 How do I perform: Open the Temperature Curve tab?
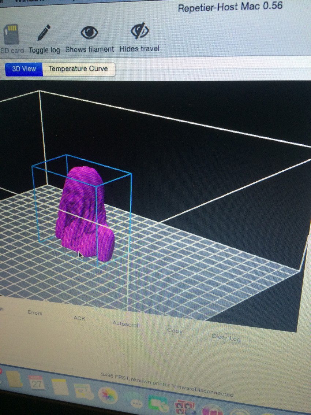pyautogui.click(x=78, y=69)
